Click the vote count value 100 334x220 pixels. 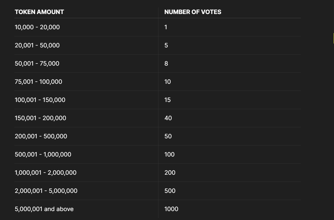169,154
